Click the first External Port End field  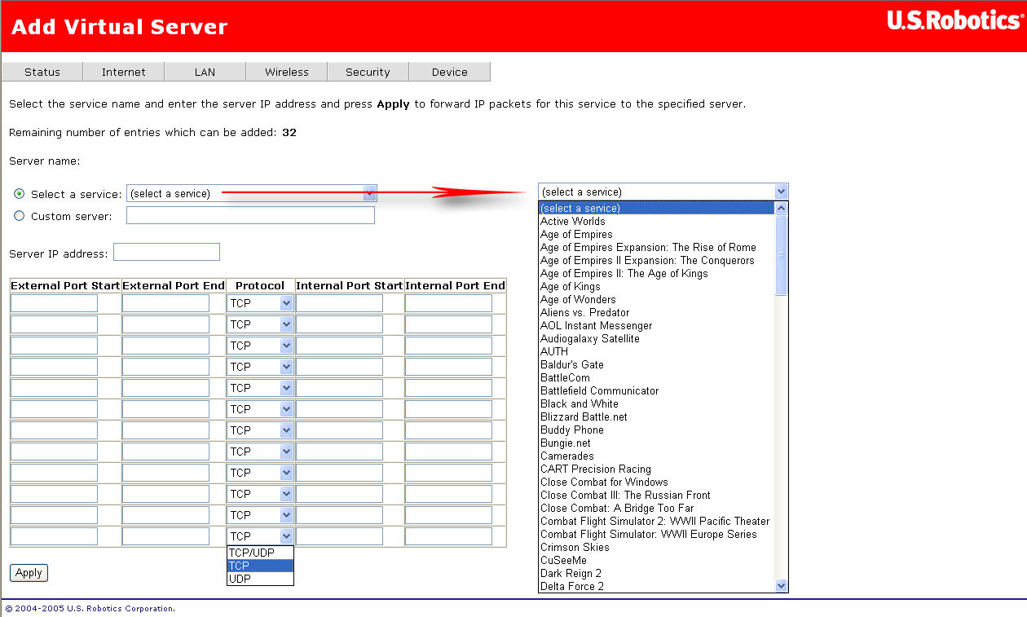click(x=165, y=303)
